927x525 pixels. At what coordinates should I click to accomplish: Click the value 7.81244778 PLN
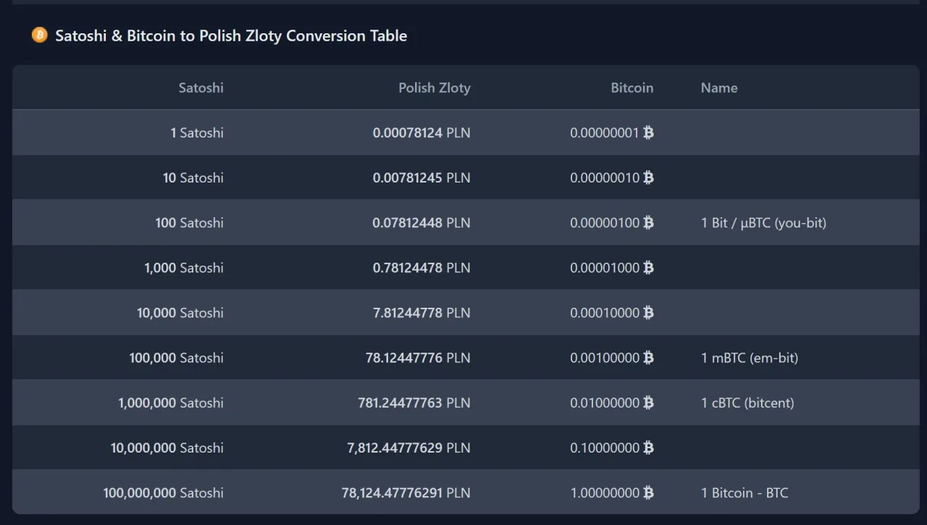click(421, 312)
